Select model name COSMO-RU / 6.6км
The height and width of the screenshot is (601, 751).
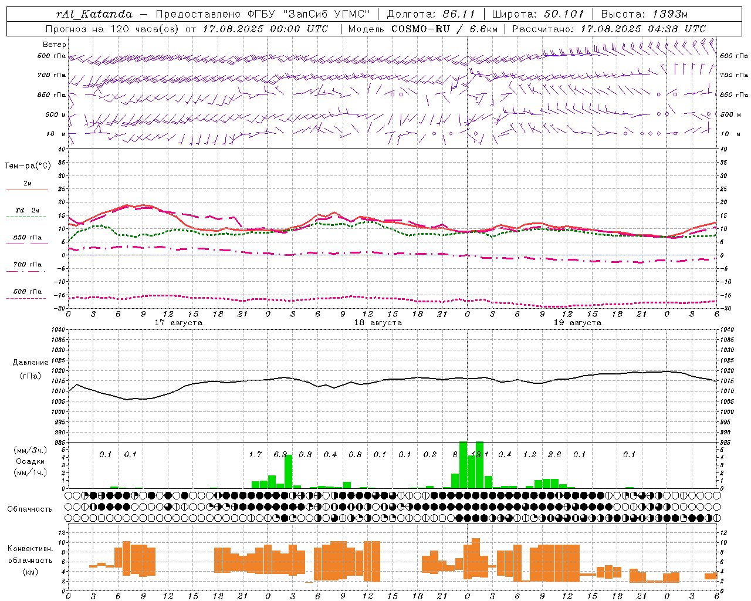coord(444,29)
